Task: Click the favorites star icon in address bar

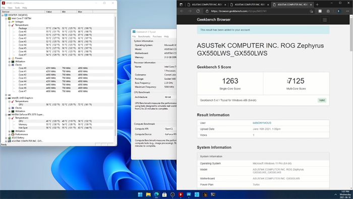Action: pyautogui.click(x=311, y=11)
